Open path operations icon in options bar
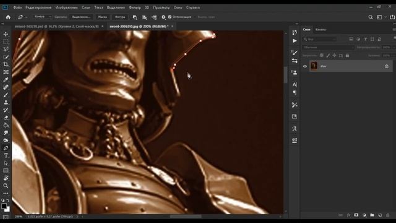 pos(135,17)
